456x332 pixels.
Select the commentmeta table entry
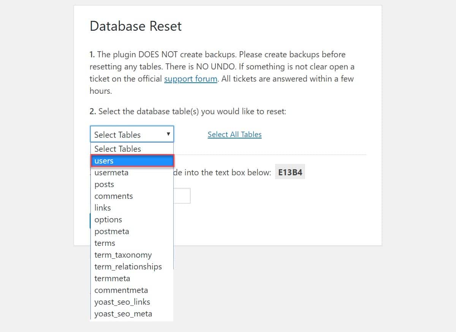tap(132, 290)
